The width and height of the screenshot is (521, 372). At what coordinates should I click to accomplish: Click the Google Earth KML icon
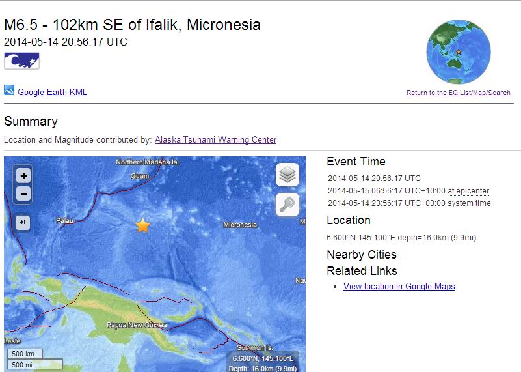click(9, 91)
